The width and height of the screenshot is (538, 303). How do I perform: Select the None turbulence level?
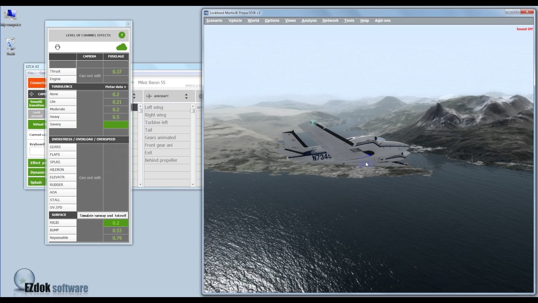[x=63, y=94]
